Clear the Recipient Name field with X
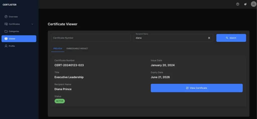This screenshot has width=257, height=119. pos(209,38)
